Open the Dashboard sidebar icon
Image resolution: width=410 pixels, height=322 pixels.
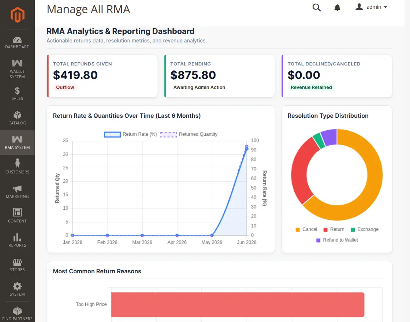click(x=17, y=40)
